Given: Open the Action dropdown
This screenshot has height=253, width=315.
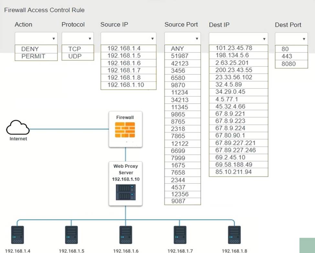Looking at the screenshot, I should [x=36, y=38].
